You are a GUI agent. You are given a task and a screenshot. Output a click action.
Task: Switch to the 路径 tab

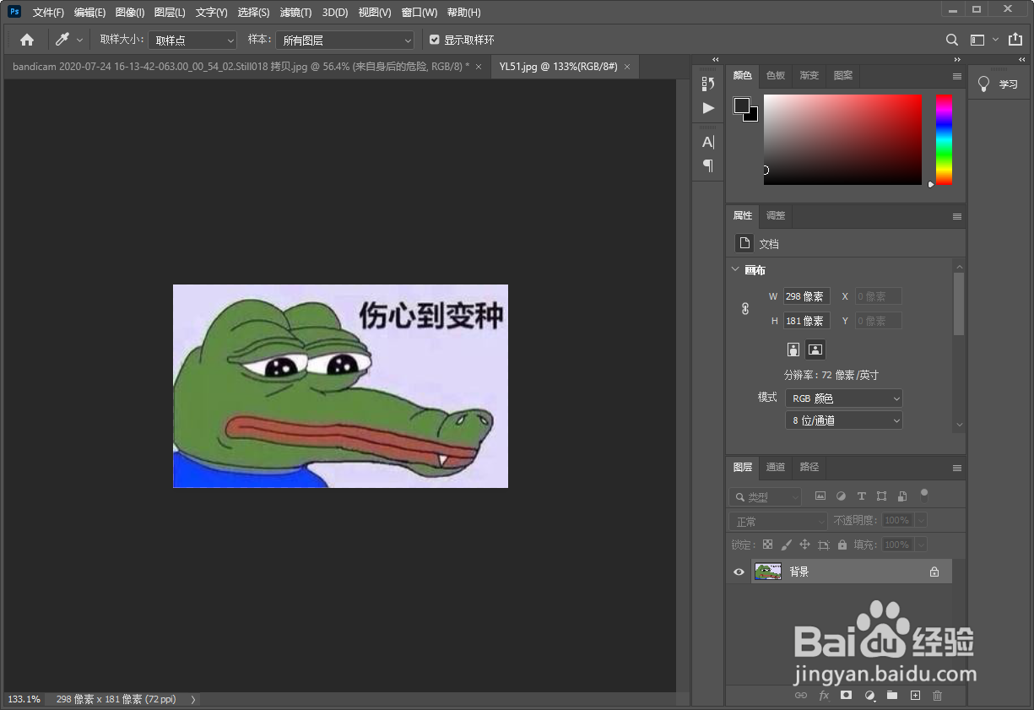tap(809, 467)
